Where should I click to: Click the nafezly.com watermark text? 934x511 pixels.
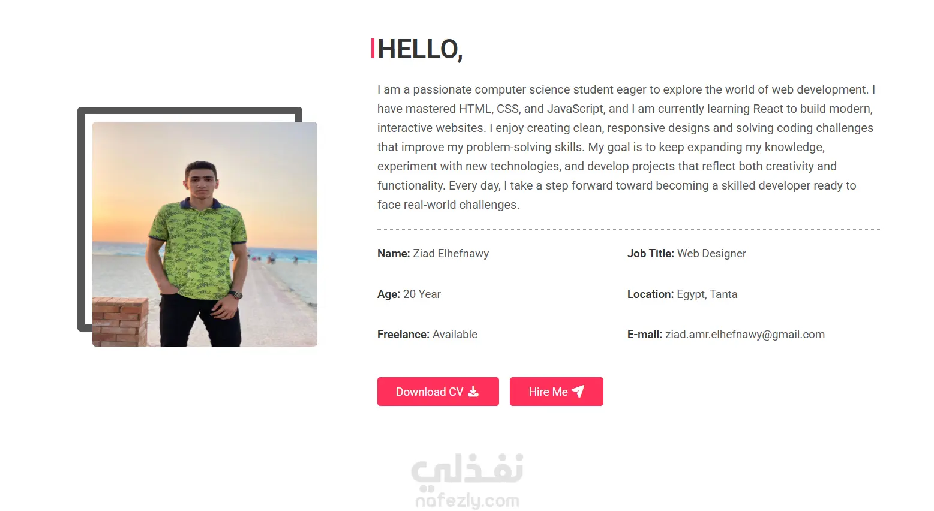(x=467, y=501)
